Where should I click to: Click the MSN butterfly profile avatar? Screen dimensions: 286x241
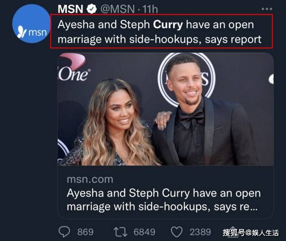click(x=31, y=24)
